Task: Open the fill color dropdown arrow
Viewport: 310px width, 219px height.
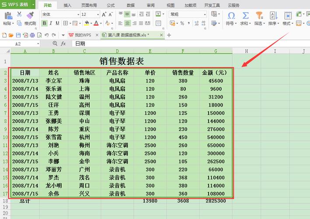Action: coord(91,23)
